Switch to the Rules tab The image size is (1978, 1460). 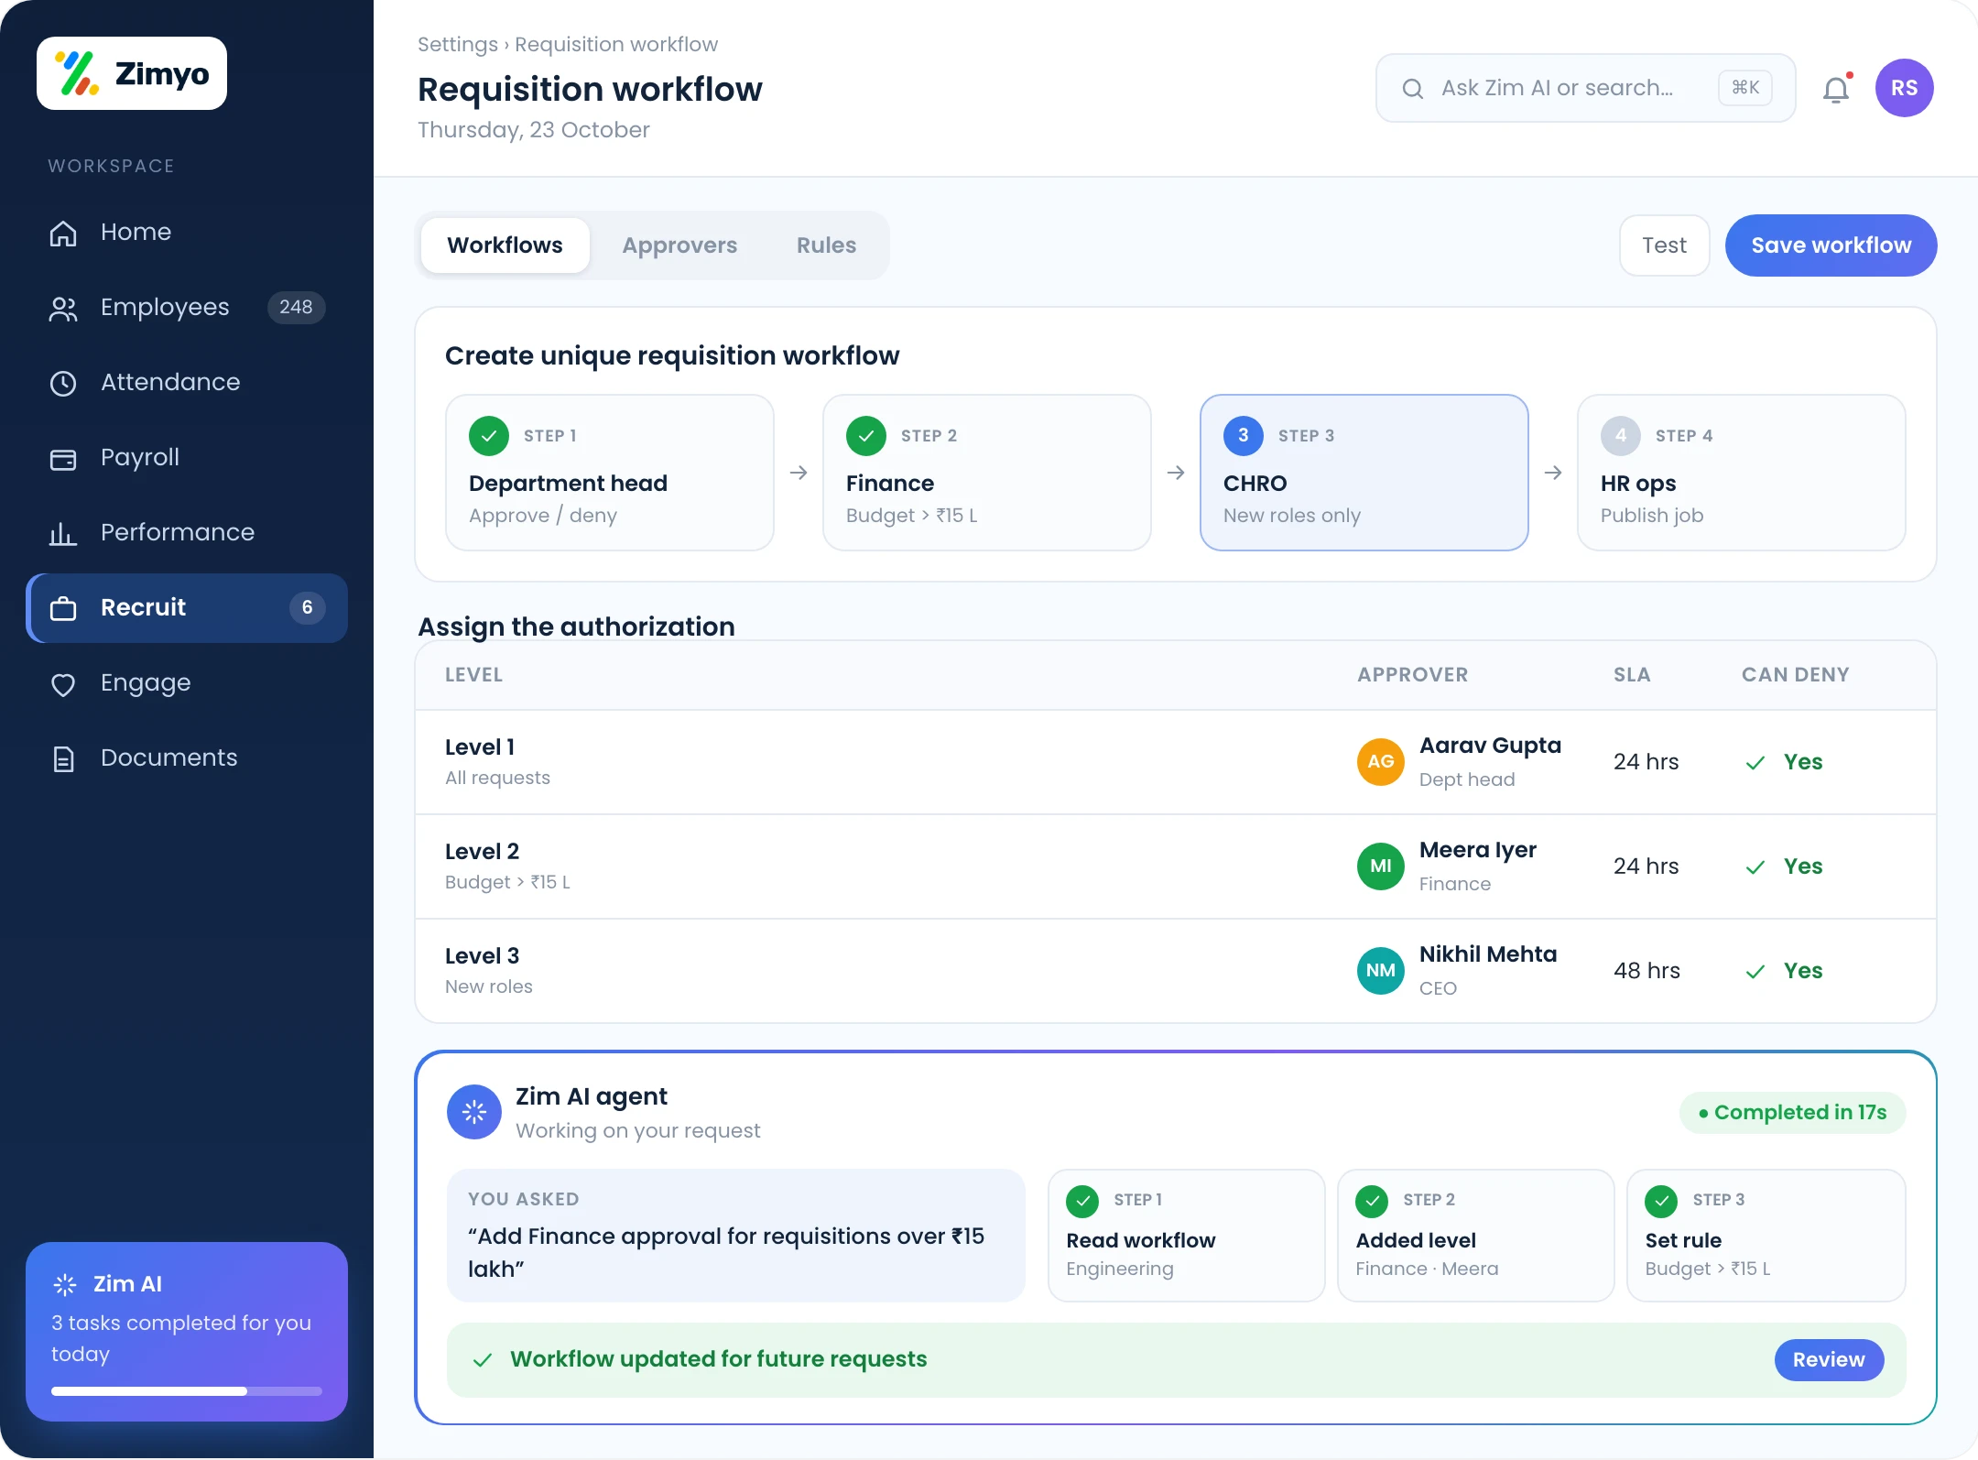tap(826, 245)
